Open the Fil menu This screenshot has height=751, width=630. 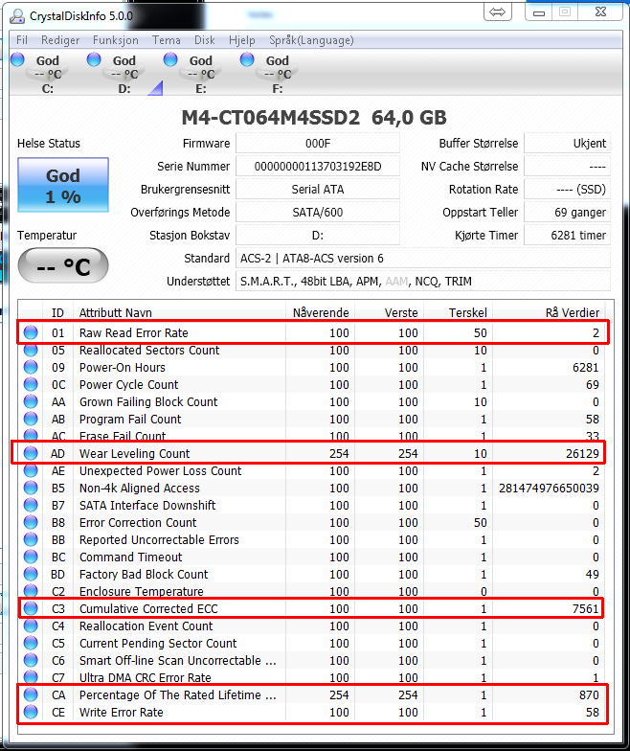[21, 40]
